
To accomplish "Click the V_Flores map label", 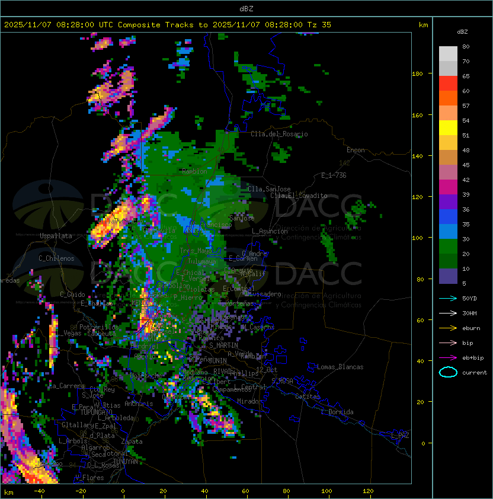I will pos(89,478).
